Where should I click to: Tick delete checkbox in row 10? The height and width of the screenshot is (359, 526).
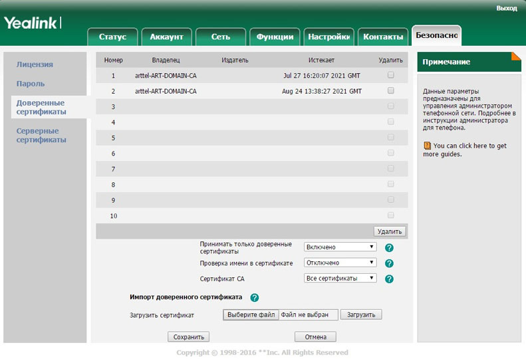(x=390, y=215)
